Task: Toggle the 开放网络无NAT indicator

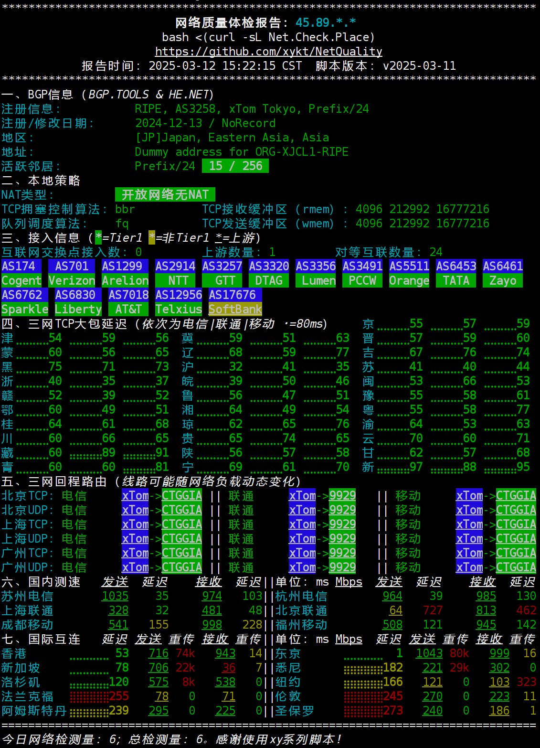Action: (x=165, y=194)
